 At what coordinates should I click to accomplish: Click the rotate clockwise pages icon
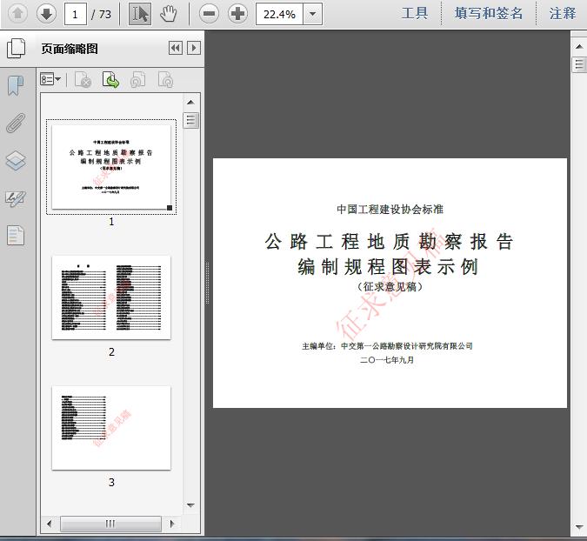coord(165,79)
